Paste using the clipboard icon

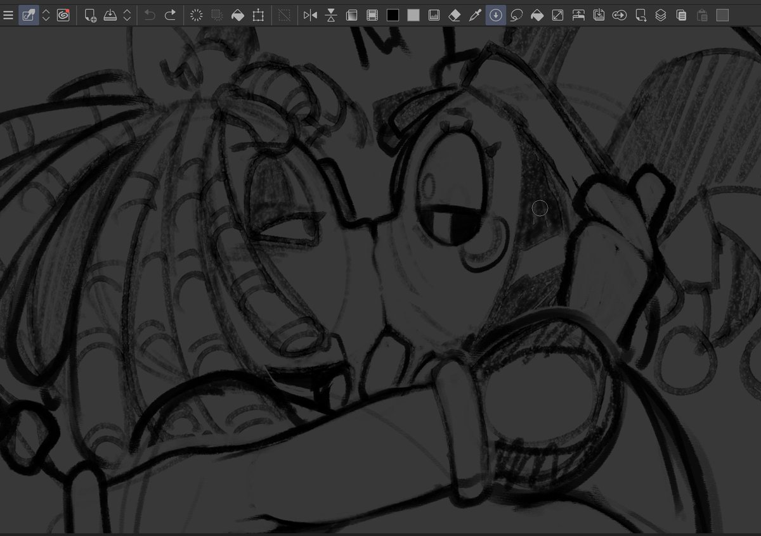(702, 15)
